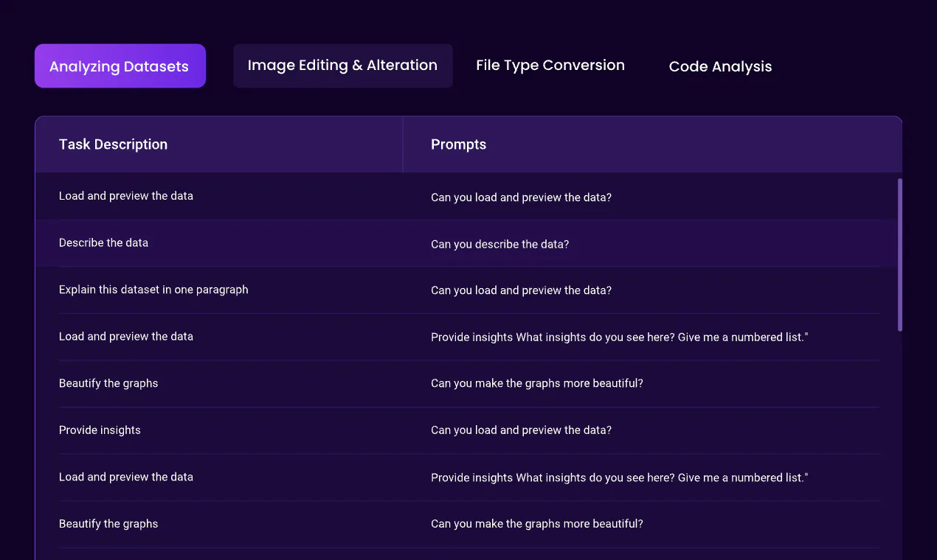Image resolution: width=937 pixels, height=560 pixels.
Task: Click the prompt beside 'Explain this dataset in one paragraph'
Action: [521, 290]
